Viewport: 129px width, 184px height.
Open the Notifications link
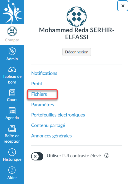click(44, 73)
